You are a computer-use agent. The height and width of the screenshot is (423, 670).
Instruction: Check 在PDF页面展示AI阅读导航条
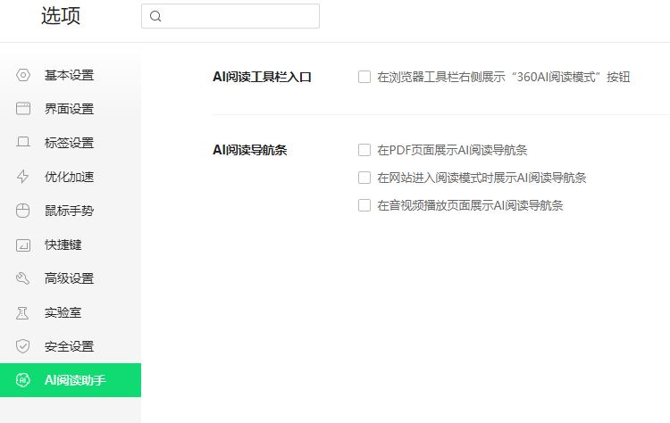tap(364, 150)
